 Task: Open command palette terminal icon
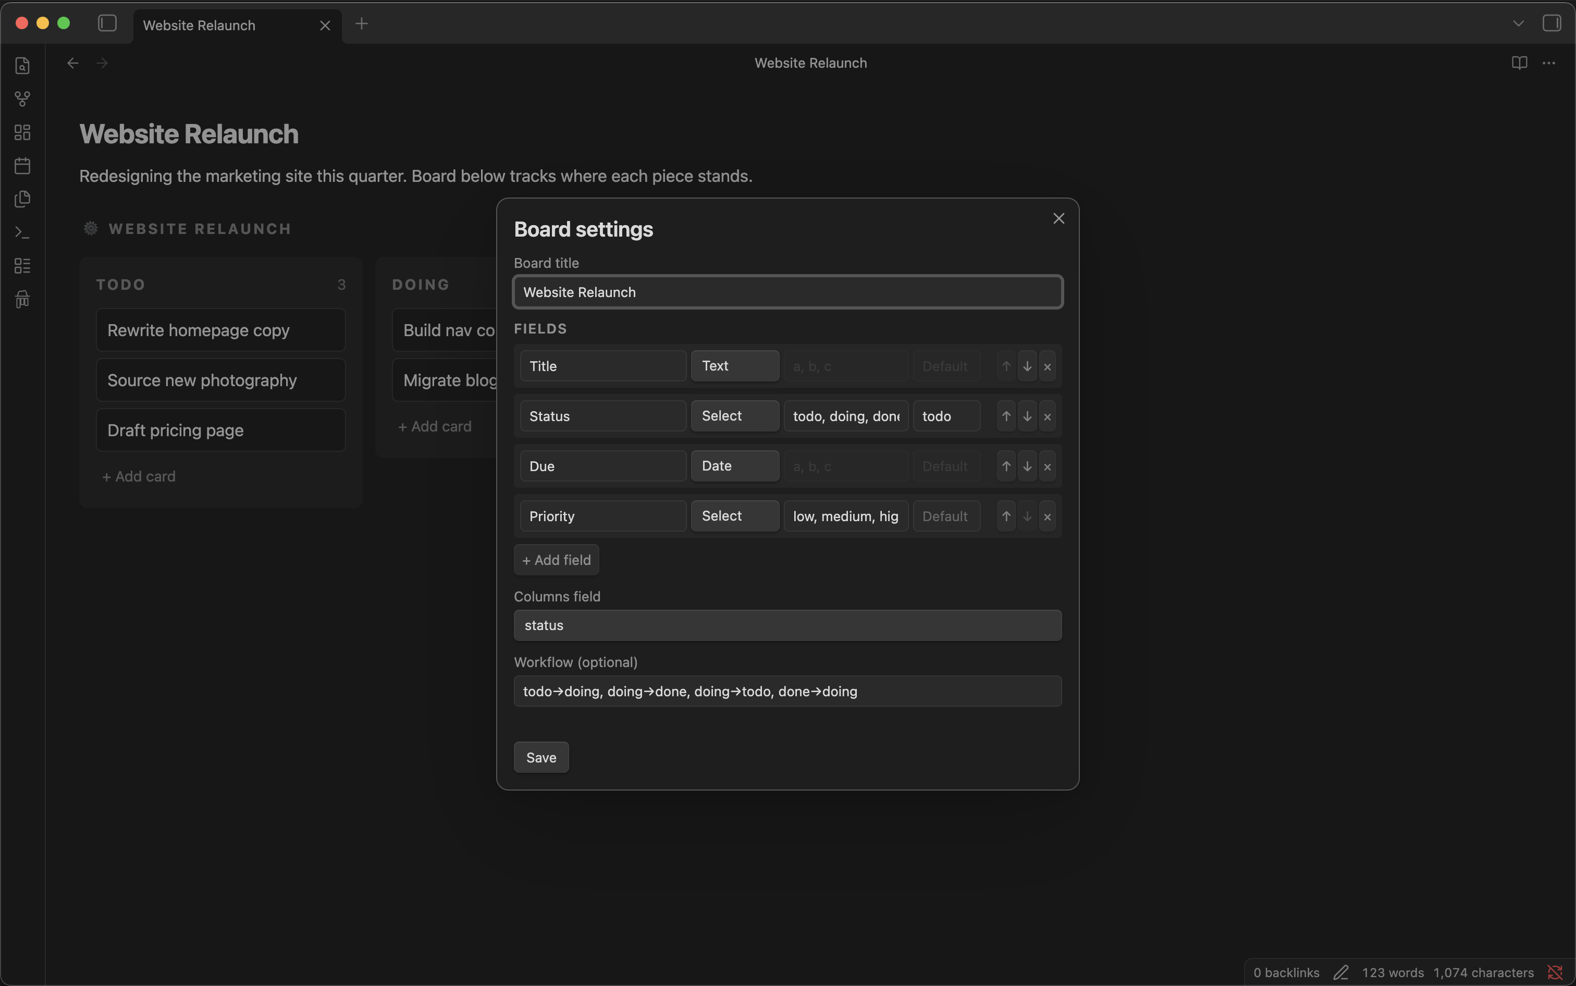(x=22, y=232)
